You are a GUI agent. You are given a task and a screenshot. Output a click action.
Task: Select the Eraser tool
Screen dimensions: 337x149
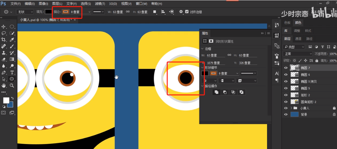pos(3,59)
